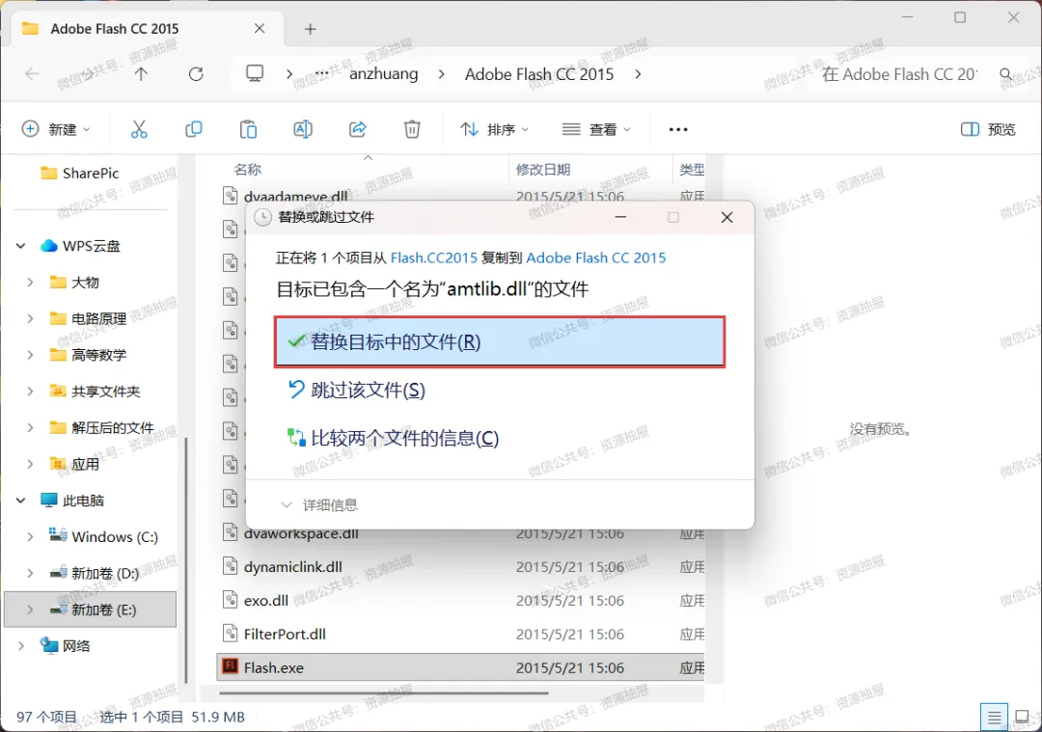Switch to large icons view in status bar
Image resolution: width=1042 pixels, height=732 pixels.
(1023, 718)
